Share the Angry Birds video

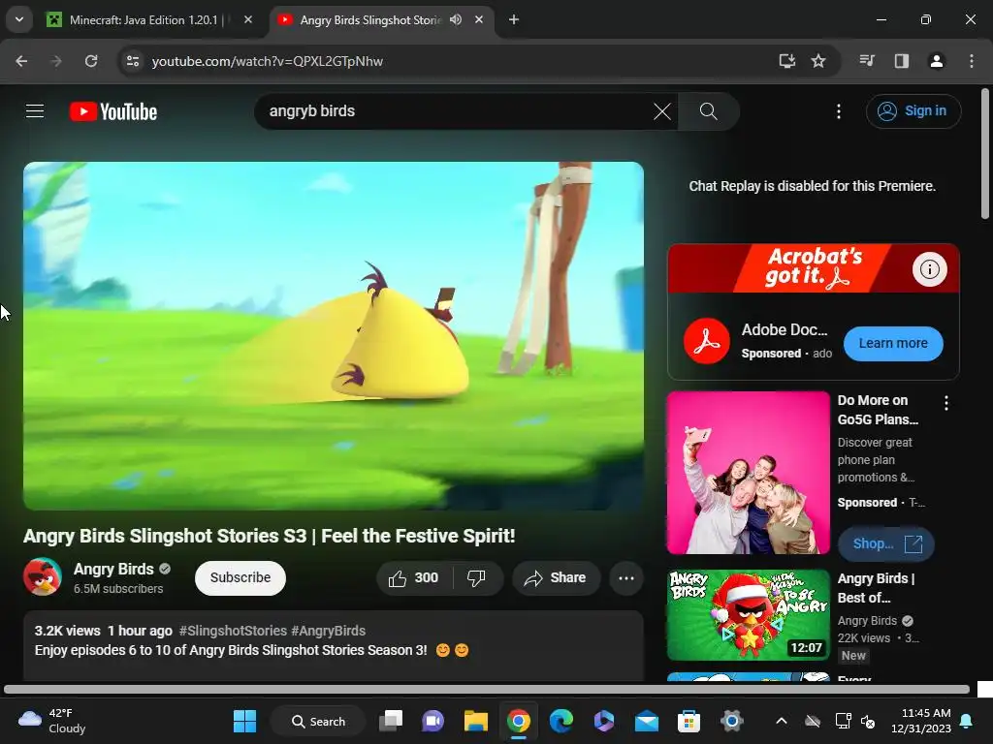[556, 577]
